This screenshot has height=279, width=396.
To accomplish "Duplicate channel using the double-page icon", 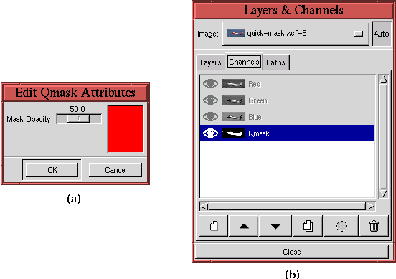I will [308, 226].
